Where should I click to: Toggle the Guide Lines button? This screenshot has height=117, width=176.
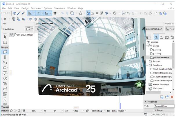(30, 13)
